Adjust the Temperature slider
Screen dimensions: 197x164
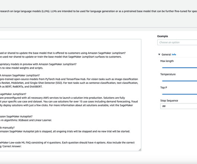pyautogui.click(x=180, y=81)
